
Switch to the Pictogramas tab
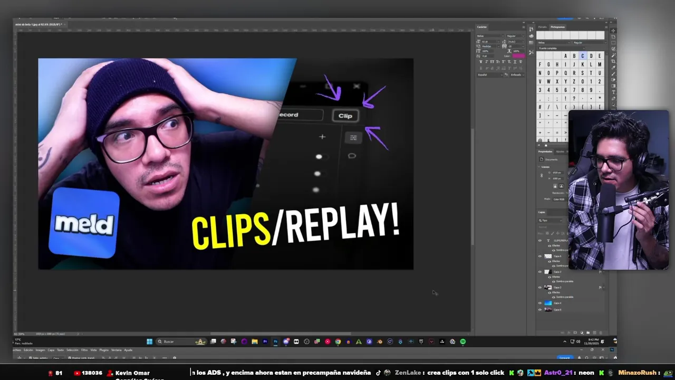click(x=557, y=27)
